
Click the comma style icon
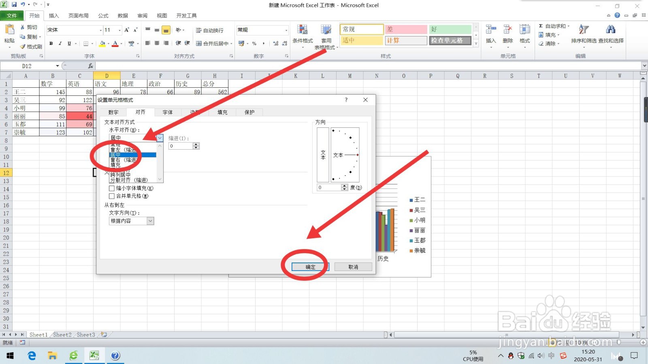(x=264, y=43)
